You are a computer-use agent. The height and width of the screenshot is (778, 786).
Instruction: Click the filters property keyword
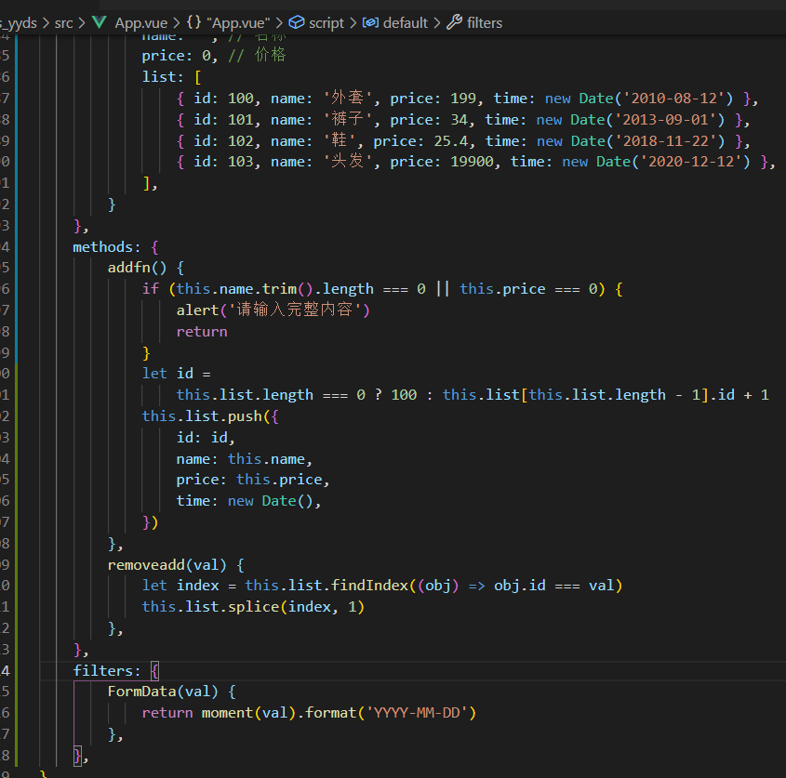(x=102, y=671)
